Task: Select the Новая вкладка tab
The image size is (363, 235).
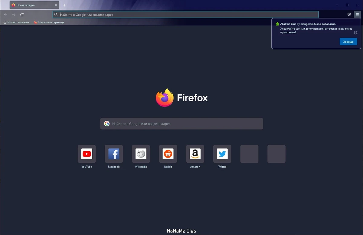Action: [34, 5]
